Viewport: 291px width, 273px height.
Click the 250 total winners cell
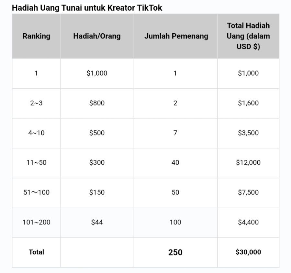pos(175,252)
